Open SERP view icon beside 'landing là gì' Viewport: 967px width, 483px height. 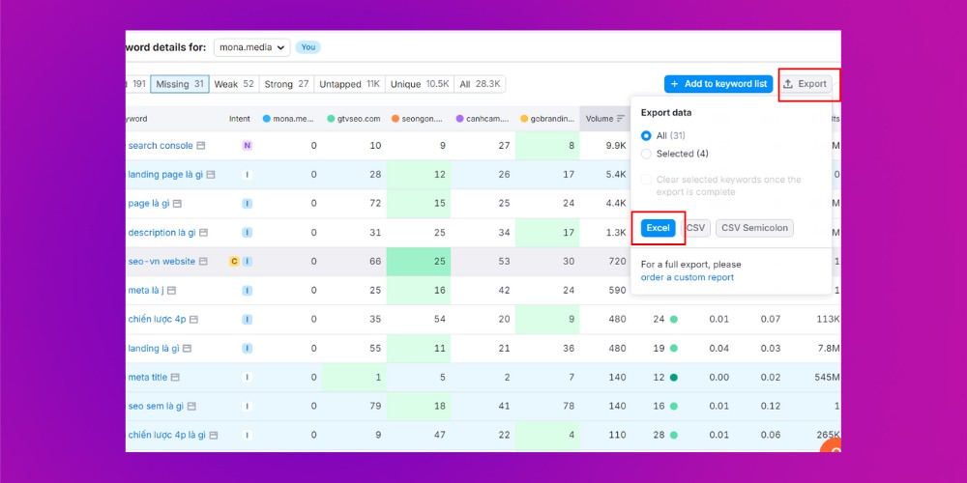coord(187,348)
